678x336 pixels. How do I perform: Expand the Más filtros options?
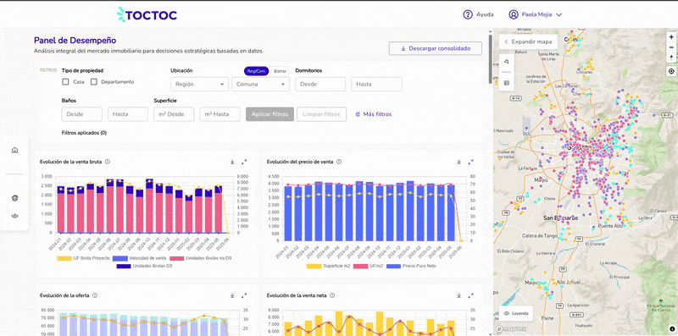(374, 114)
